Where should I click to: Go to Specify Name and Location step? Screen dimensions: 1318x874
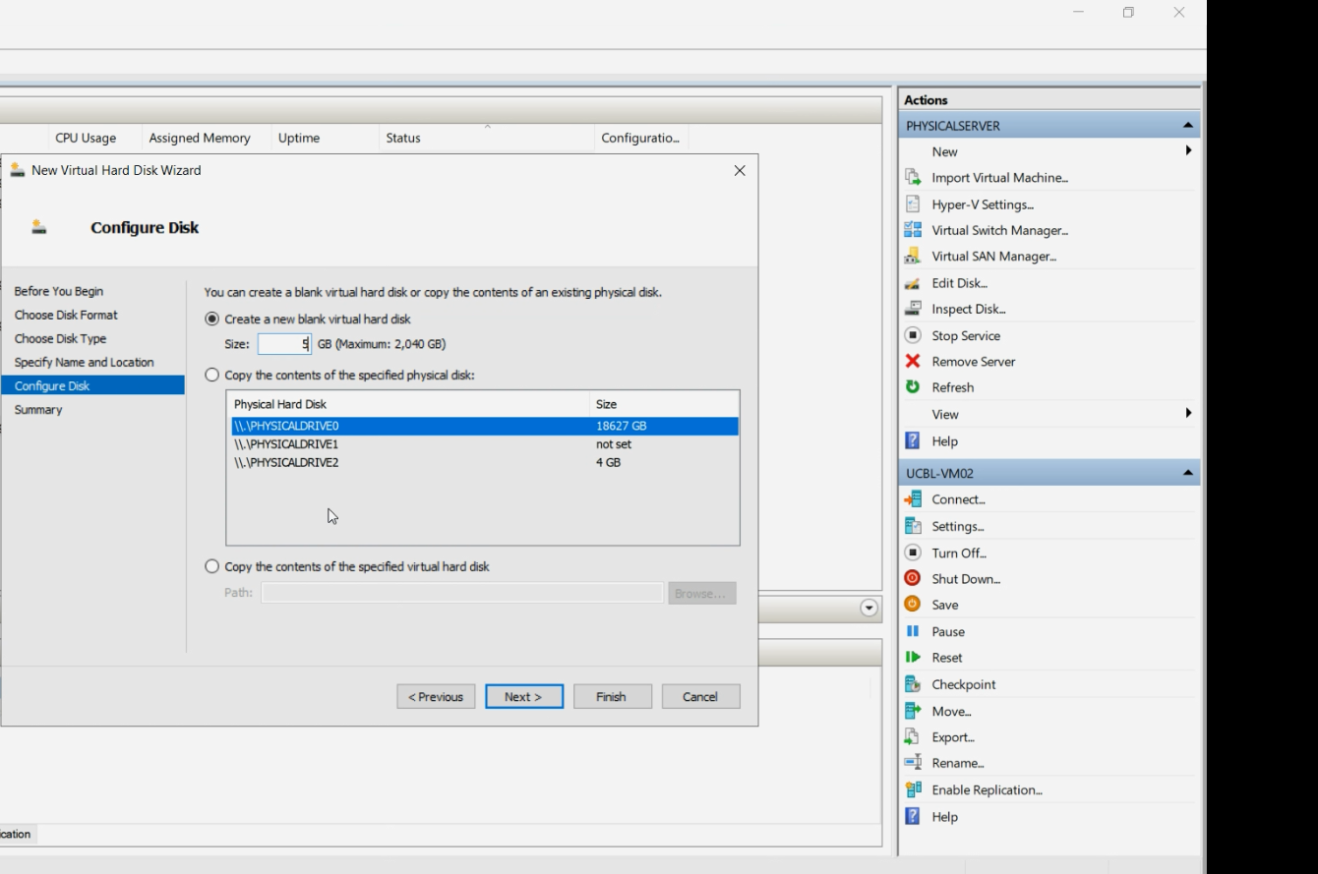pos(84,362)
